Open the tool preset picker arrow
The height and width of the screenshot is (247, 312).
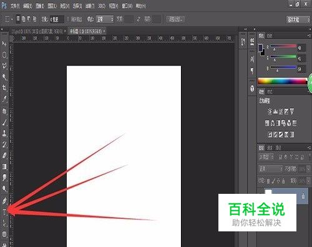12,19
